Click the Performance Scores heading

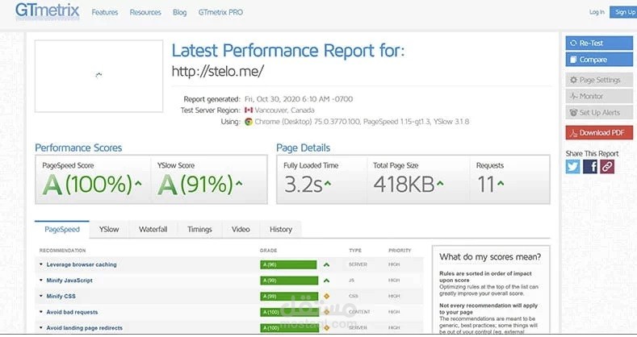(x=78, y=148)
